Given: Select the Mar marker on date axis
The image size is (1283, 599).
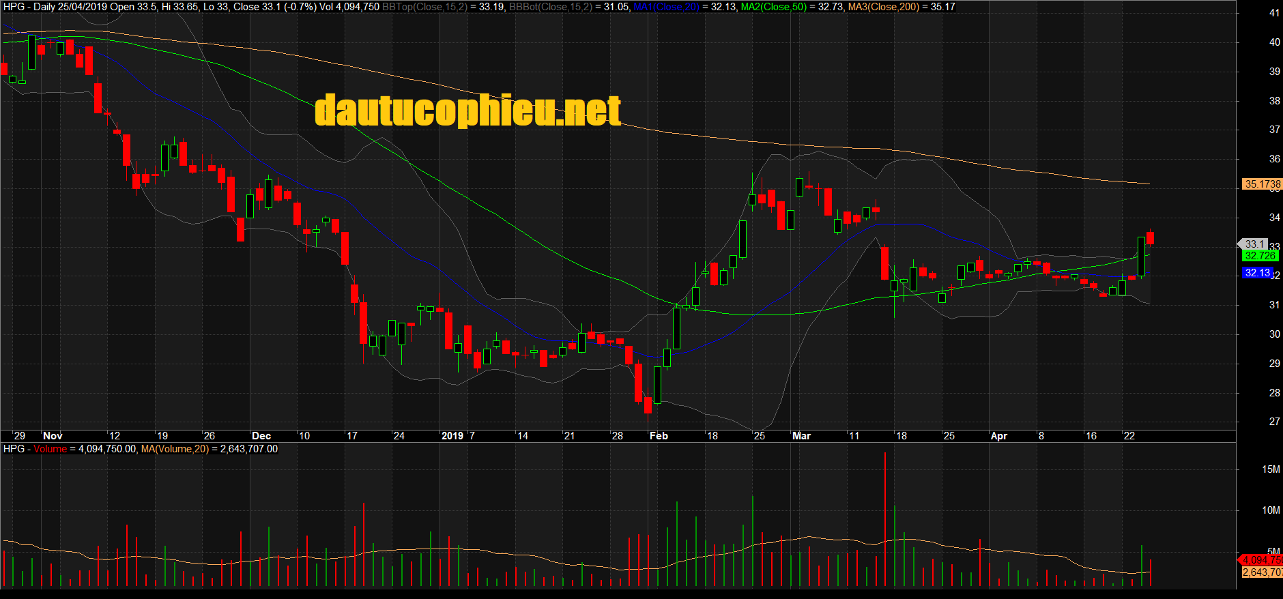Looking at the screenshot, I should pos(801,436).
